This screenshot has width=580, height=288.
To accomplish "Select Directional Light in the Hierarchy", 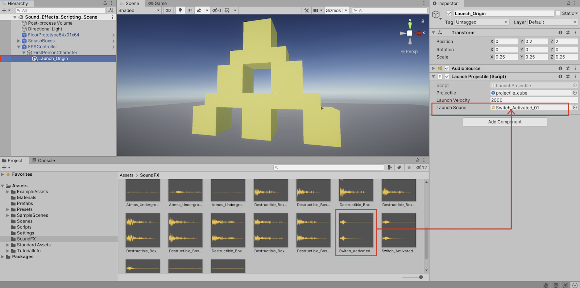I will coord(45,29).
